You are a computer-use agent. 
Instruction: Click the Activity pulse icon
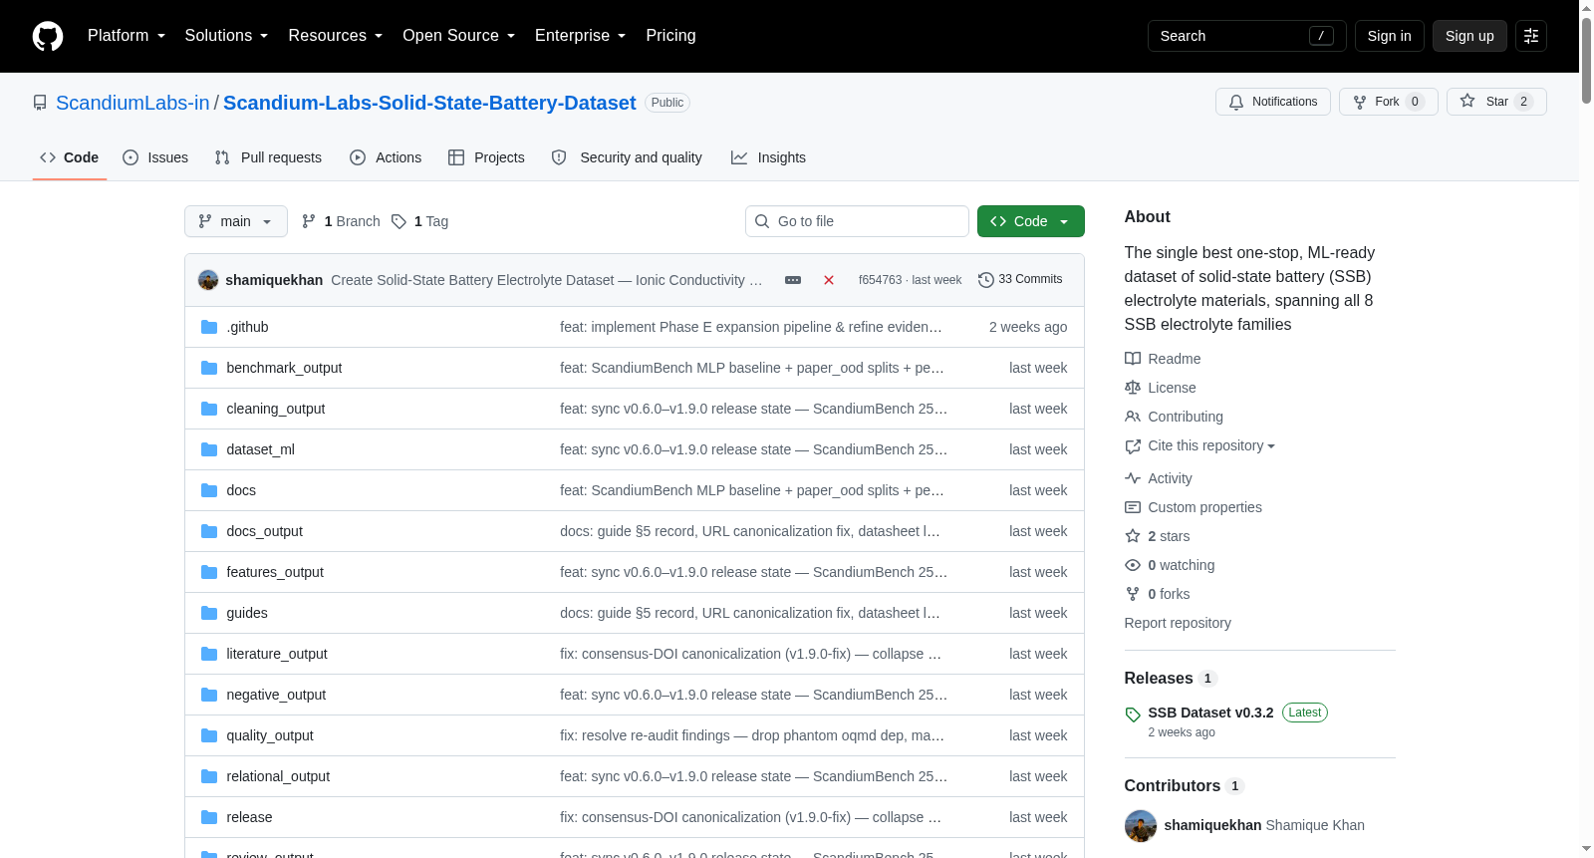1133,478
